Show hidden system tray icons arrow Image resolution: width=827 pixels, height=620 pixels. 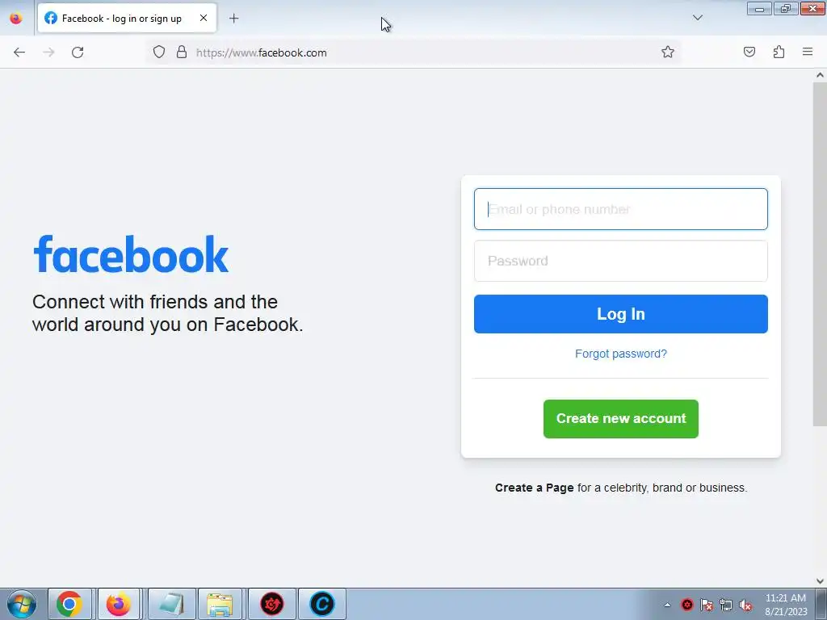(x=667, y=605)
